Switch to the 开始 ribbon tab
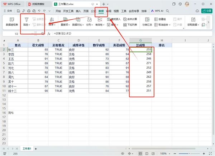The width and height of the screenshot is (215, 156). (x=58, y=11)
